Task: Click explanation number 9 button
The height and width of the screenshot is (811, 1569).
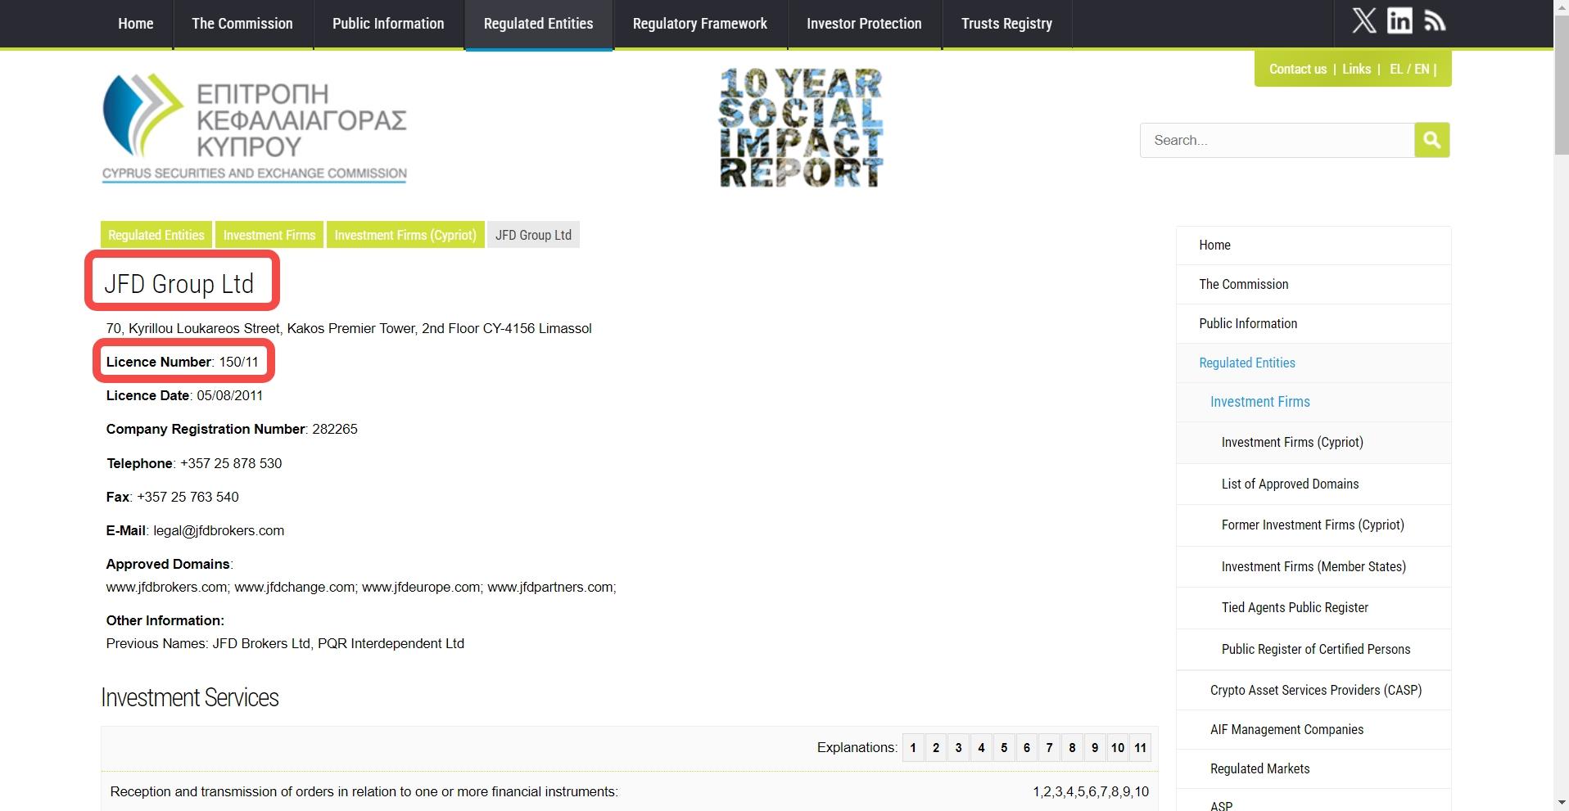Action: pyautogui.click(x=1095, y=747)
